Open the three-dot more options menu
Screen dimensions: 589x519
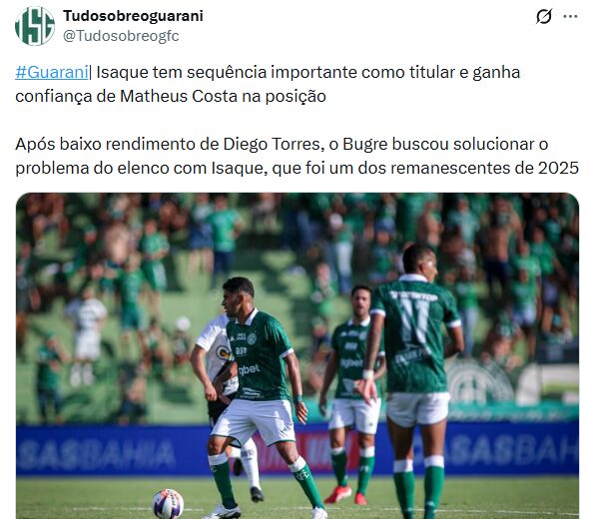(x=571, y=17)
